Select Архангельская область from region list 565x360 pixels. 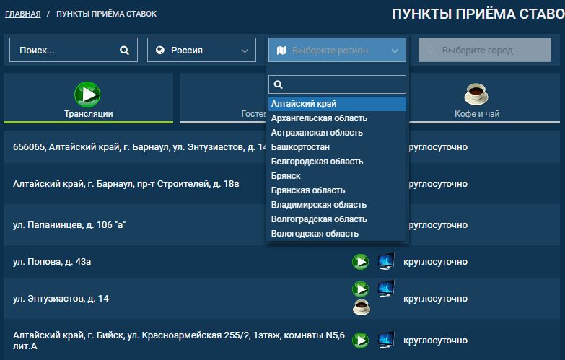337,118
